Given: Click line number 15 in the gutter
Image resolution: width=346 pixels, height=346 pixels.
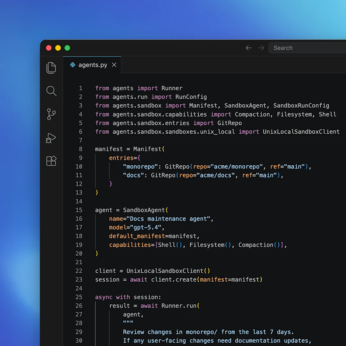Looking at the screenshot, I should pyautogui.click(x=79, y=210).
